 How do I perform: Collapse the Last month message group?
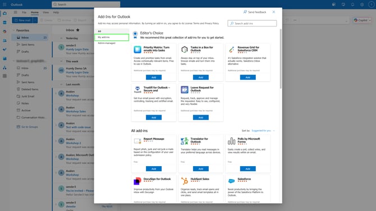[x=61, y=84]
